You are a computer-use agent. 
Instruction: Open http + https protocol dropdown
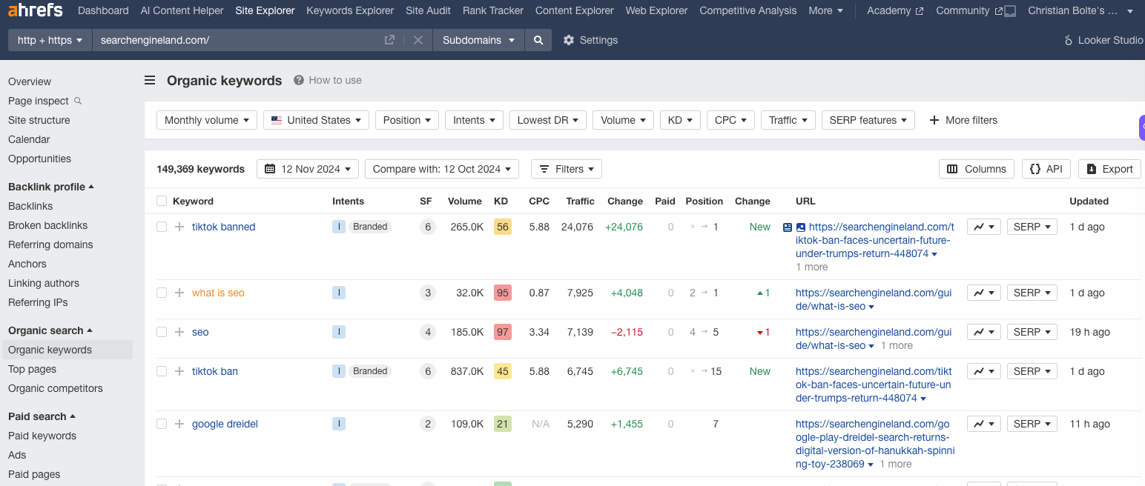click(50, 40)
